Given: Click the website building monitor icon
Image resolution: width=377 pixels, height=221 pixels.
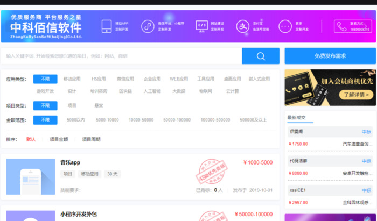Looking at the screenshot, I should click(202, 26).
